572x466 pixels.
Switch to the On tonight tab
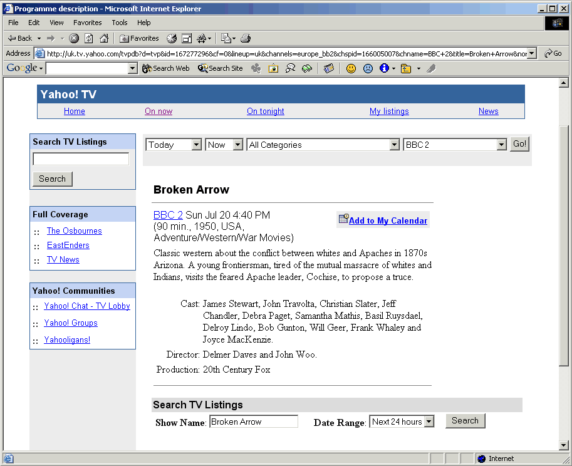tap(266, 111)
